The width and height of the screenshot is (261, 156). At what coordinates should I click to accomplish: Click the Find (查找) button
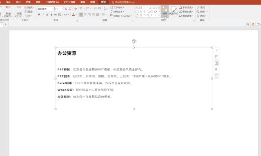point(201,7)
